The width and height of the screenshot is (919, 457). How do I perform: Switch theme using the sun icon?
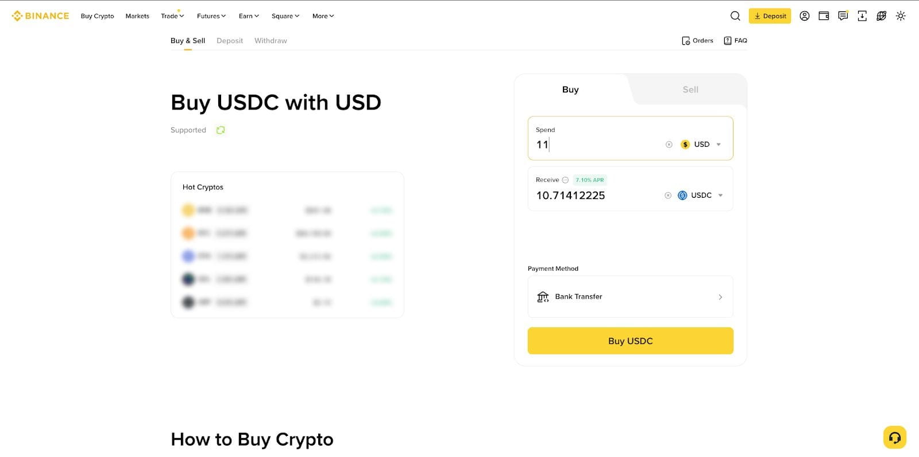[900, 16]
